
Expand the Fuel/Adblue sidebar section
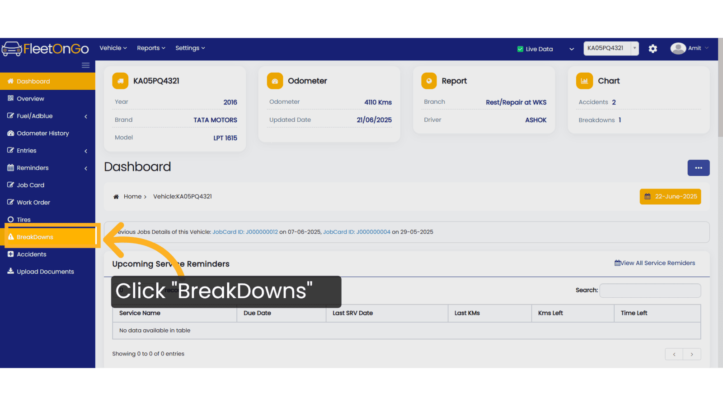click(47, 116)
